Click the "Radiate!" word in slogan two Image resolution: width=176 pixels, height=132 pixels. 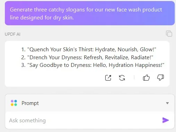click(142, 57)
